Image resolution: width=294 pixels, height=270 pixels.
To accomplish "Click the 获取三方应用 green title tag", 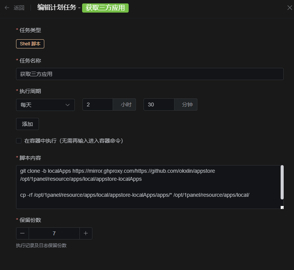I will click(105, 8).
